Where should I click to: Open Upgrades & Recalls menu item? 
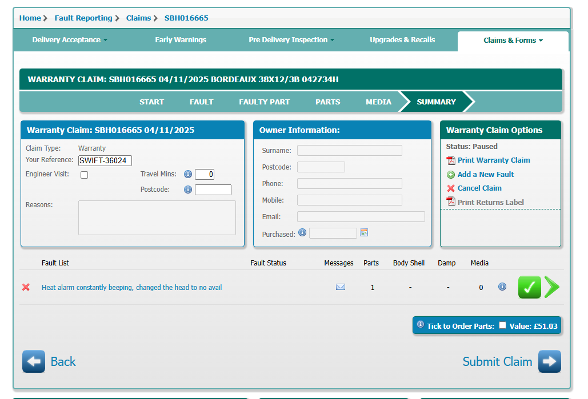tap(402, 40)
